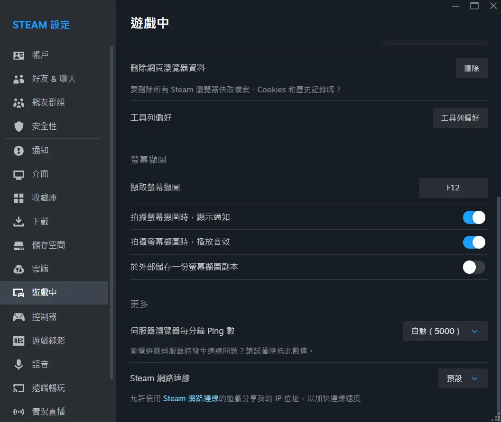
Task: Open 工具列偏好 button on right
Action: 460,118
